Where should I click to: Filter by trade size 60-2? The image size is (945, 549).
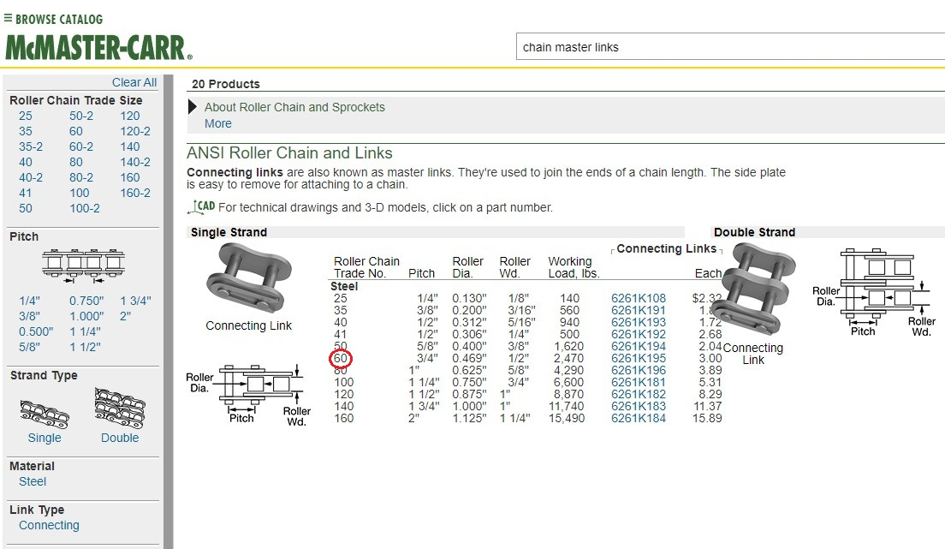click(x=81, y=146)
